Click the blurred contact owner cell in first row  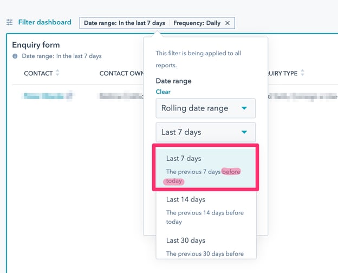[x=120, y=96]
